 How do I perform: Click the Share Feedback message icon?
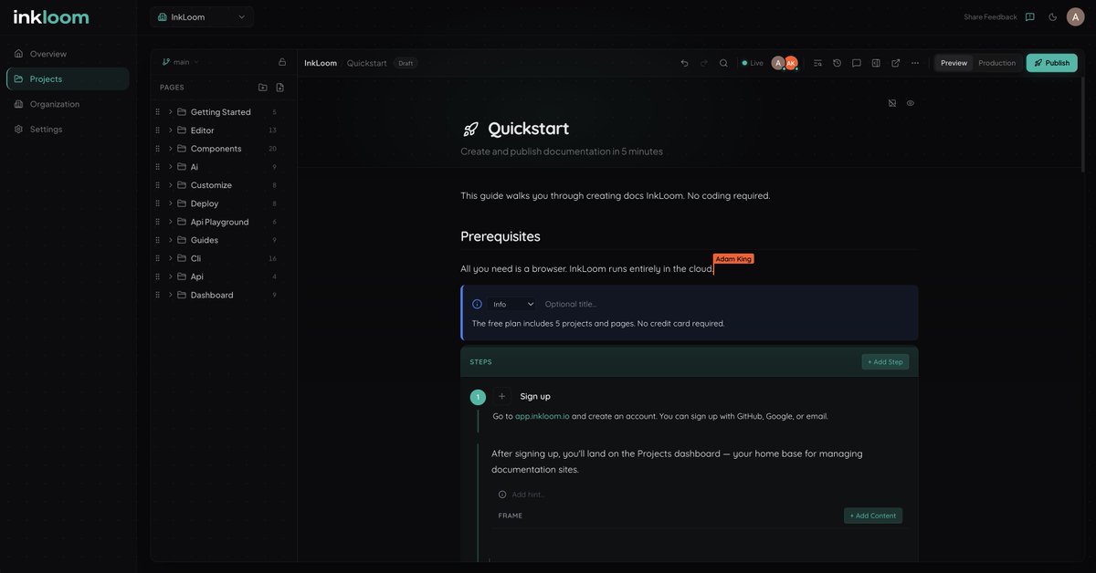(x=1030, y=16)
